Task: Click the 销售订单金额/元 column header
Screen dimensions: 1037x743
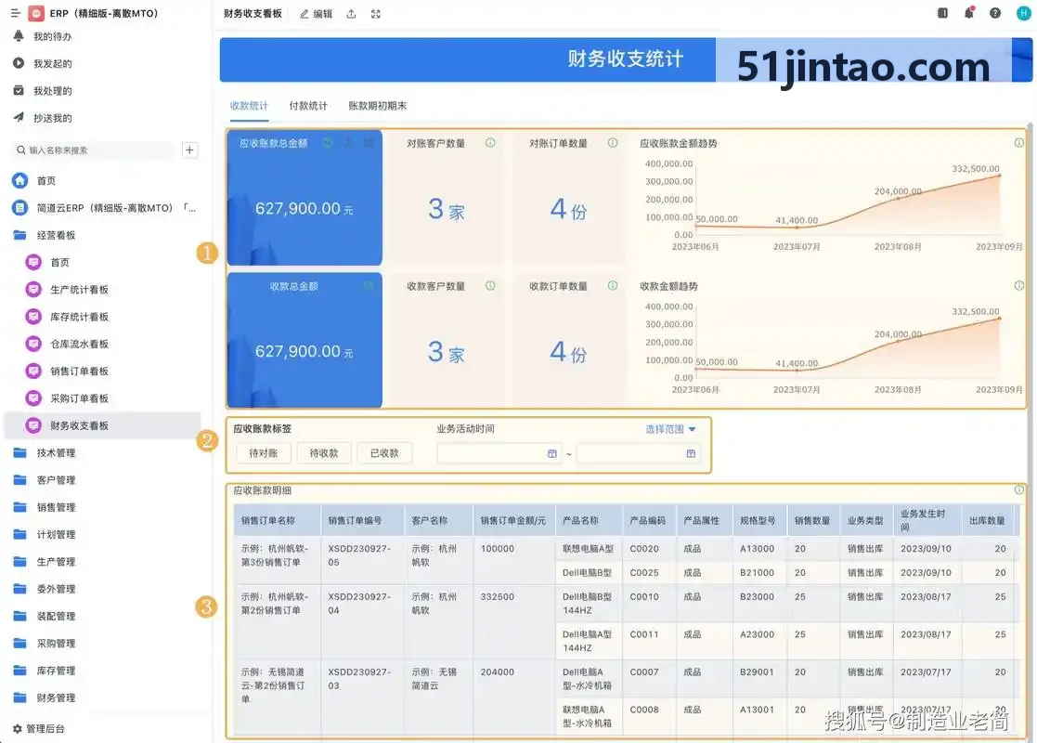Action: pyautogui.click(x=512, y=521)
